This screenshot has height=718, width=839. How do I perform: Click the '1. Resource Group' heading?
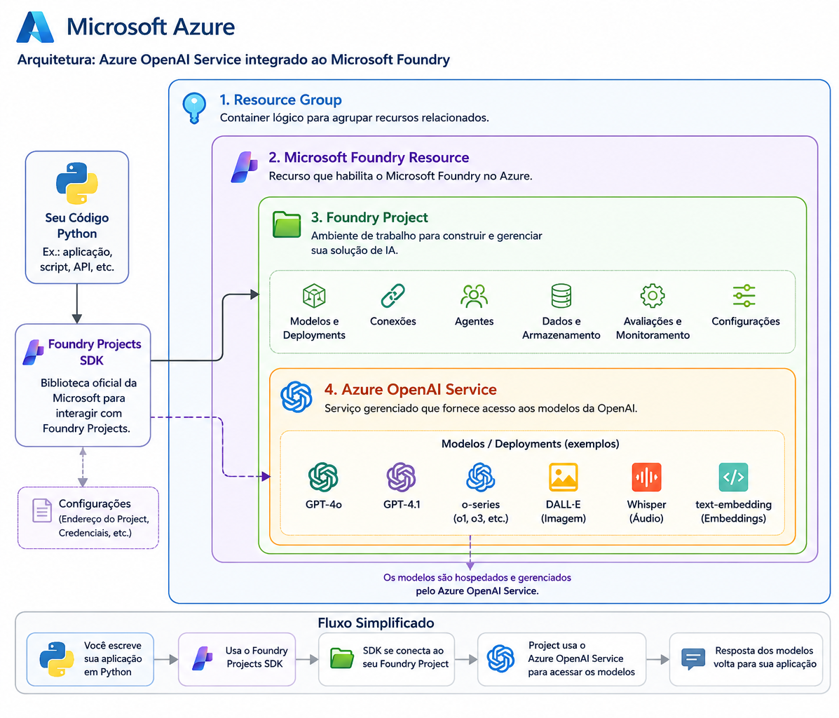point(280,100)
